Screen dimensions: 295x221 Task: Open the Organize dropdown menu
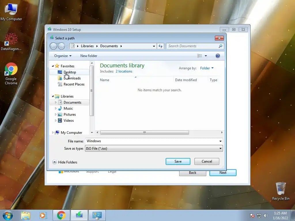[63, 56]
